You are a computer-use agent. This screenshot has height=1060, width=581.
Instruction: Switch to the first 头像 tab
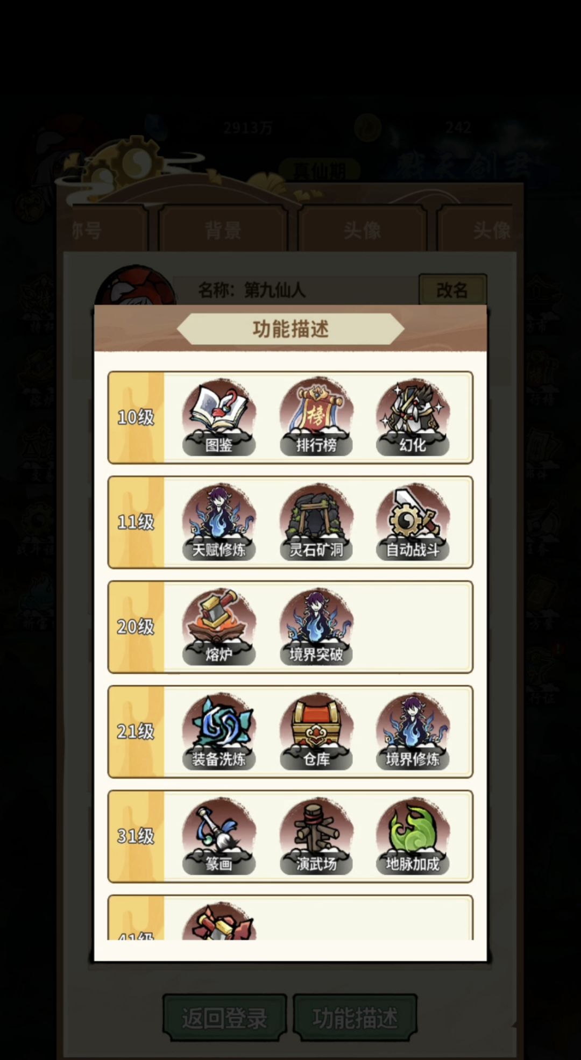(x=362, y=230)
